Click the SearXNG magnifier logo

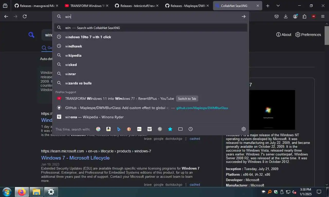pos(31,35)
